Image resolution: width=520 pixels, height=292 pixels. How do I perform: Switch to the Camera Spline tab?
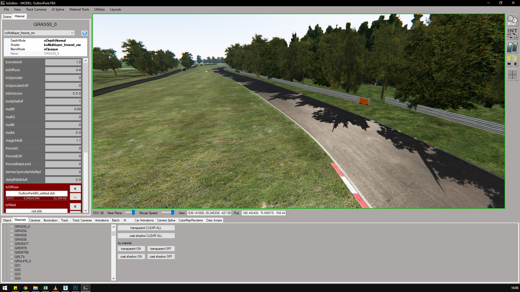click(x=166, y=220)
